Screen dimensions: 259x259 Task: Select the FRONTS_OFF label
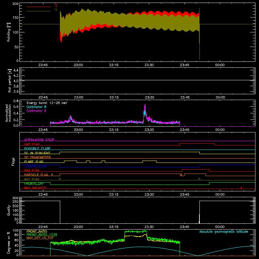(34, 184)
